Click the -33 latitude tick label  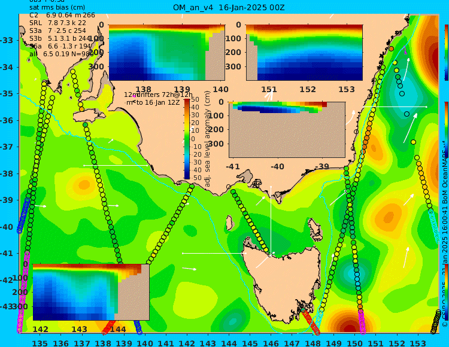click(7, 40)
